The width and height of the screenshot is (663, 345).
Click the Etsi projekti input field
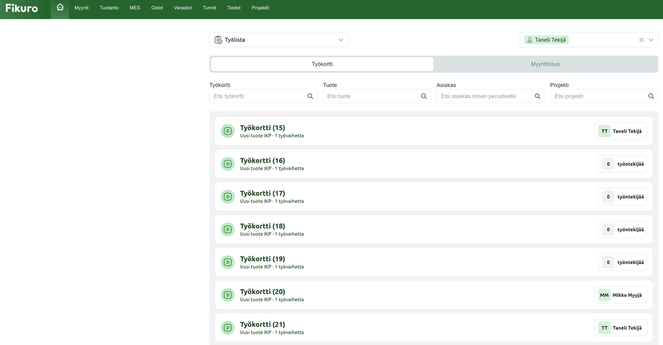(x=597, y=96)
